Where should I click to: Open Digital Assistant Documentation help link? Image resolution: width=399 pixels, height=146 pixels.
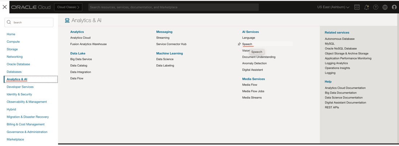point(346,103)
